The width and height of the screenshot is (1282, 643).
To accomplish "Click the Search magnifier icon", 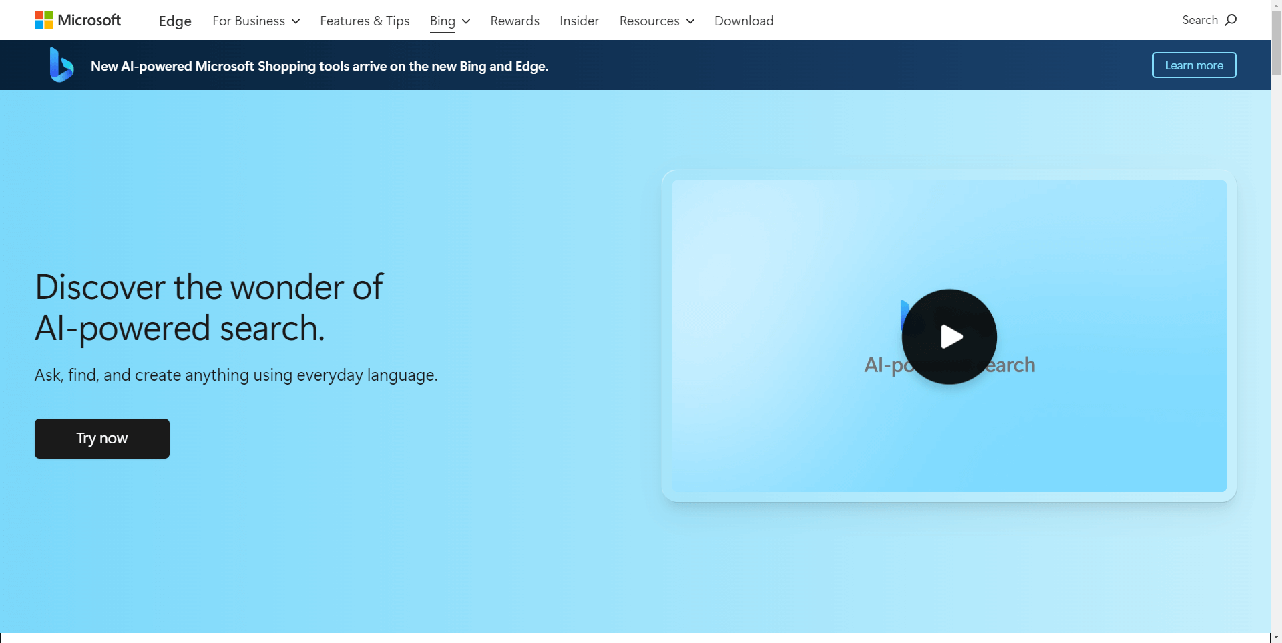I will [x=1231, y=20].
